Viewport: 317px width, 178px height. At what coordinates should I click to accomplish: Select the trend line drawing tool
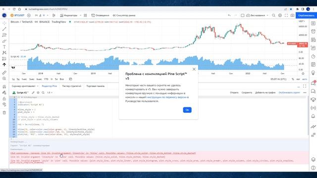pos(4,29)
